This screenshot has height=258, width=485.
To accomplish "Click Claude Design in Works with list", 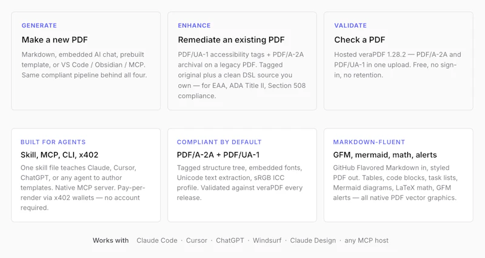I will pyautogui.click(x=313, y=240).
